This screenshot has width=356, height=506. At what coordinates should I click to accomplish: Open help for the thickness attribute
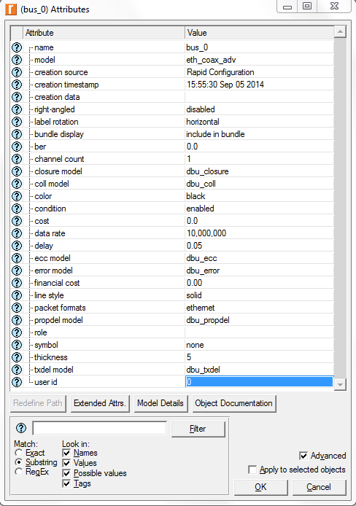(x=17, y=357)
